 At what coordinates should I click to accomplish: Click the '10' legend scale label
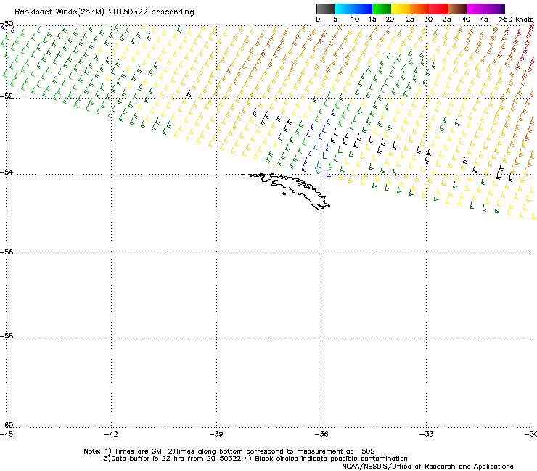[x=355, y=20]
